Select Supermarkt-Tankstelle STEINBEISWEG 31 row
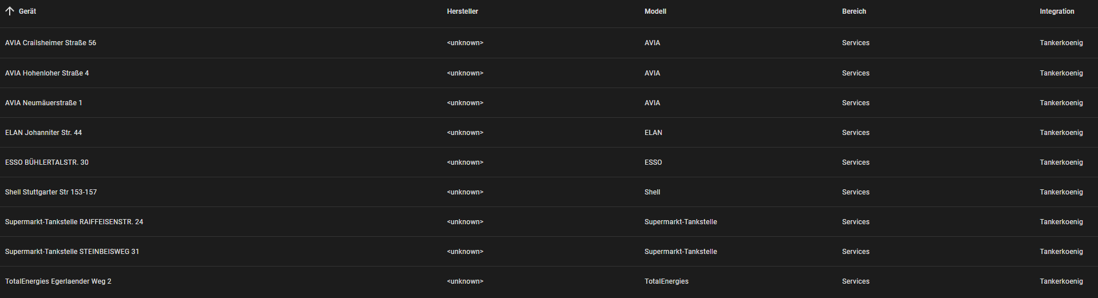Screen dimensions: 1098x298 pos(549,252)
